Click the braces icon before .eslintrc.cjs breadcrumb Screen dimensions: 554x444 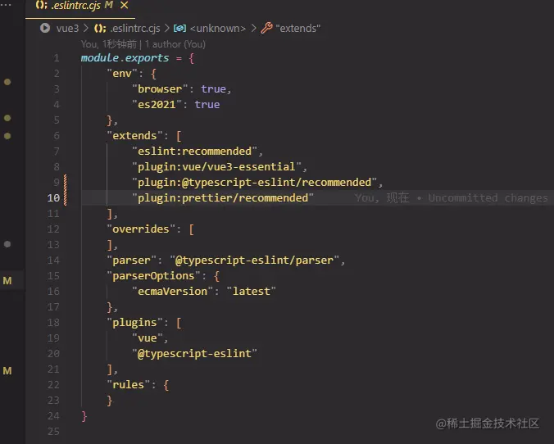(100, 28)
